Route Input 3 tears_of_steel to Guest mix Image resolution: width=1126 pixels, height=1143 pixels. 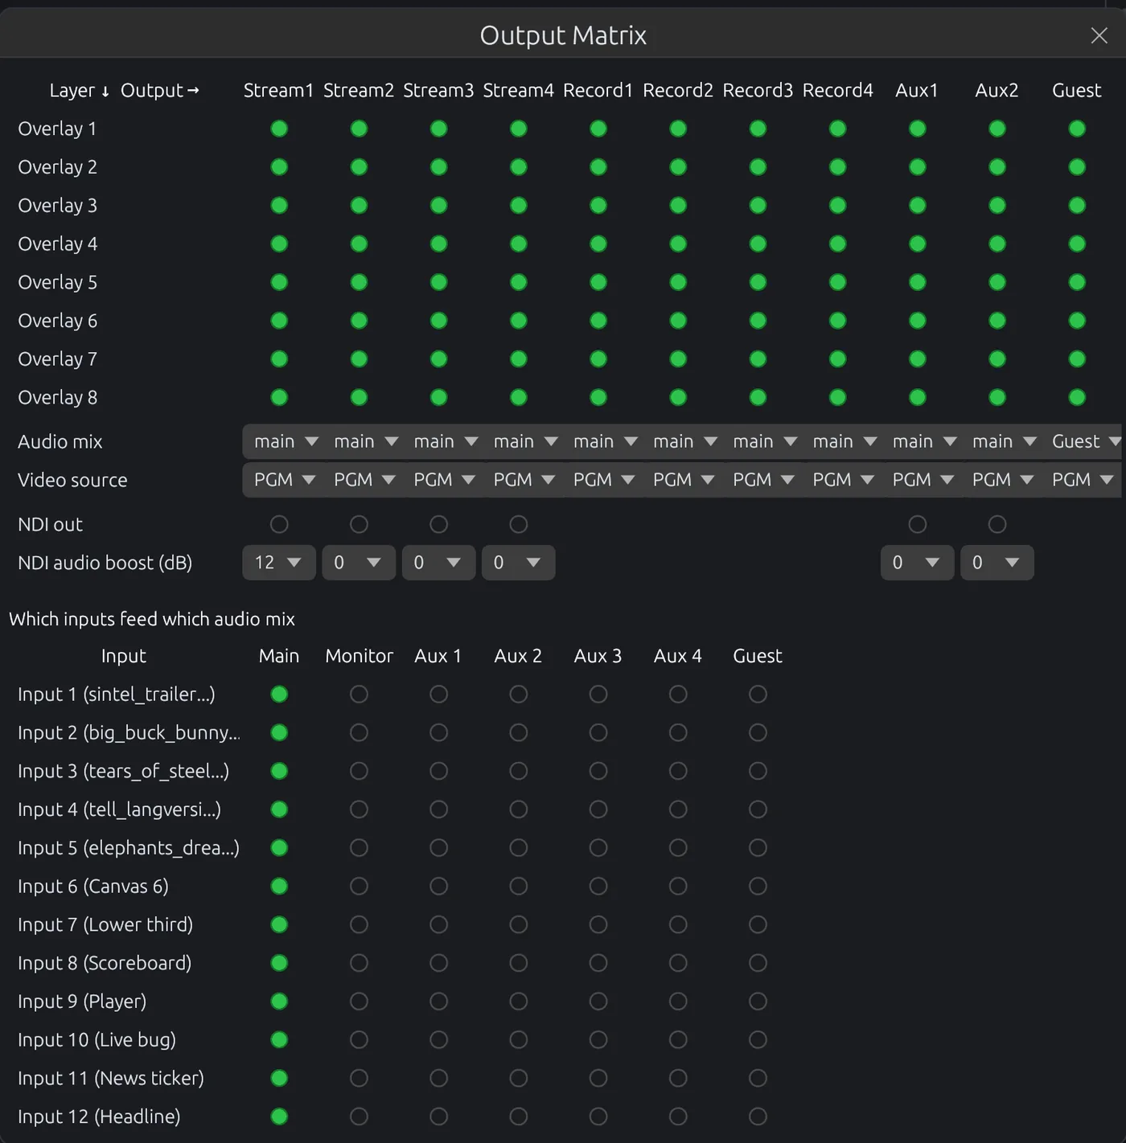click(x=758, y=771)
